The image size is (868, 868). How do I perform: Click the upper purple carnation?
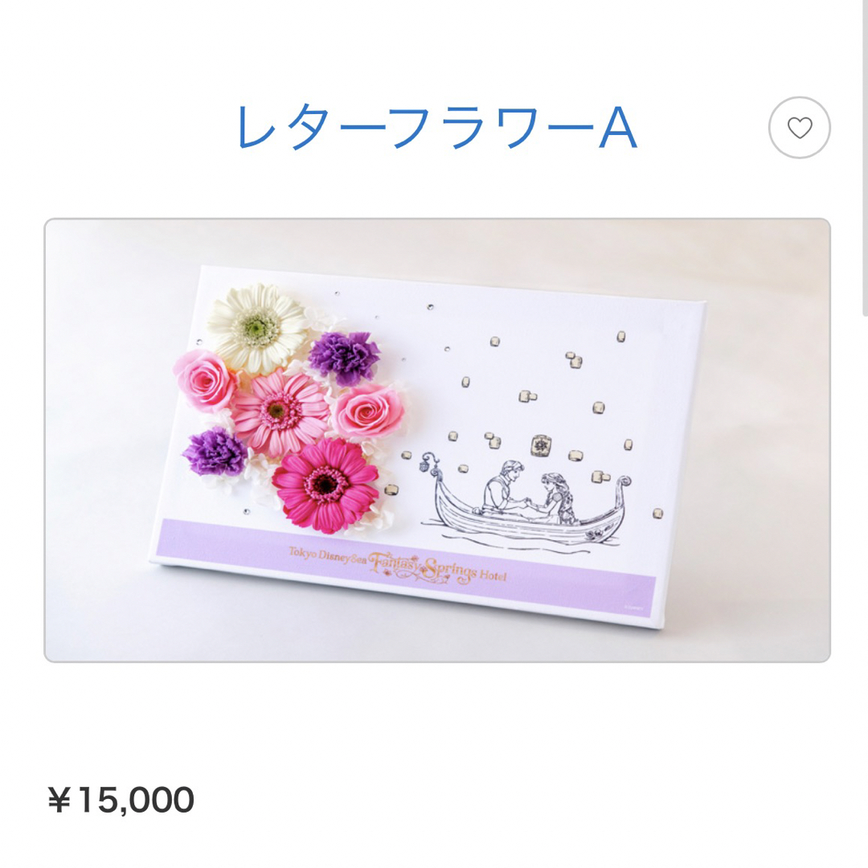[344, 357]
